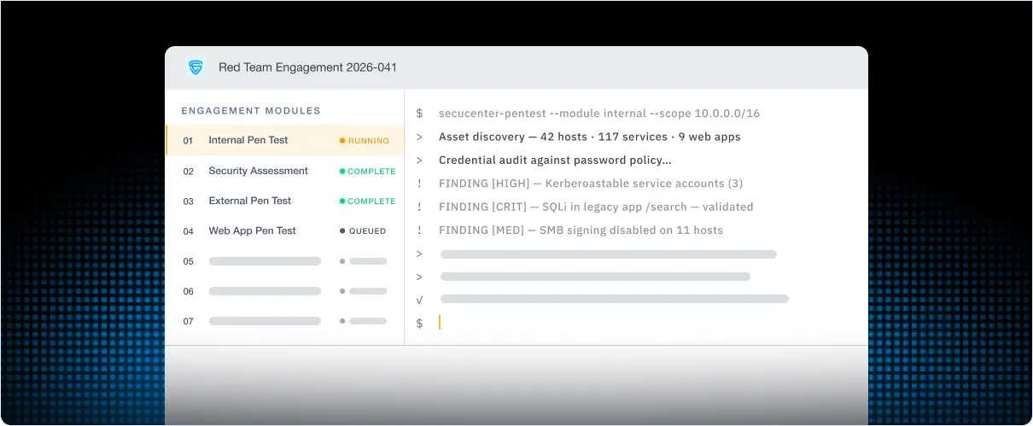Screen dimensions: 1033x426
Task: Select placeholder module row 06
Action: pyautogui.click(x=285, y=291)
